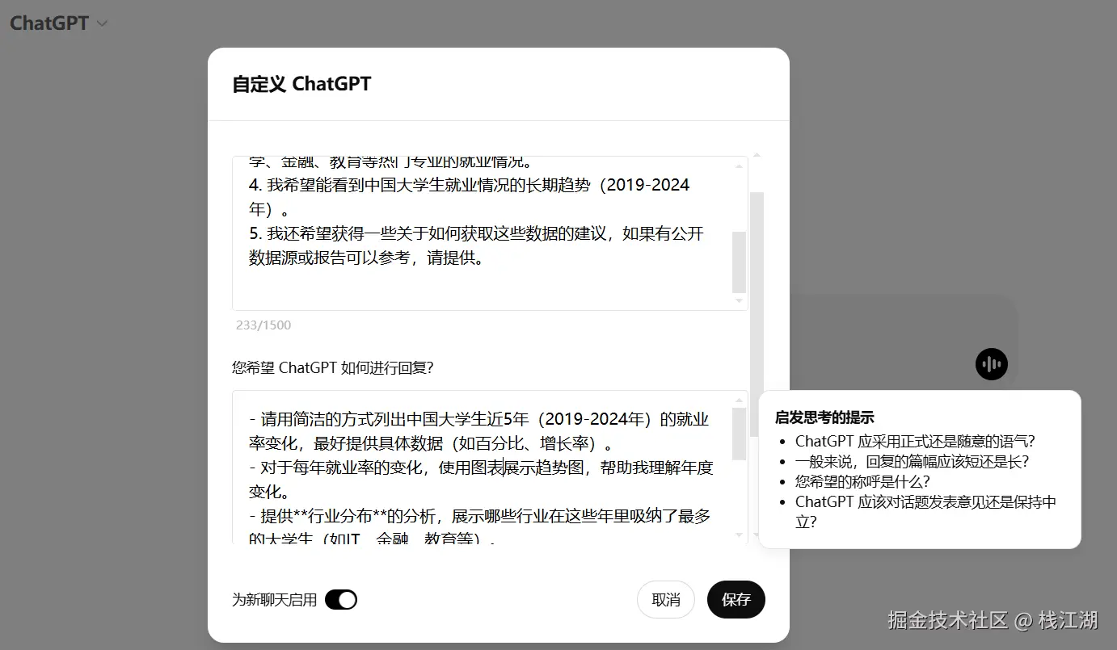
Task: Click the 取消 button
Action: click(666, 600)
